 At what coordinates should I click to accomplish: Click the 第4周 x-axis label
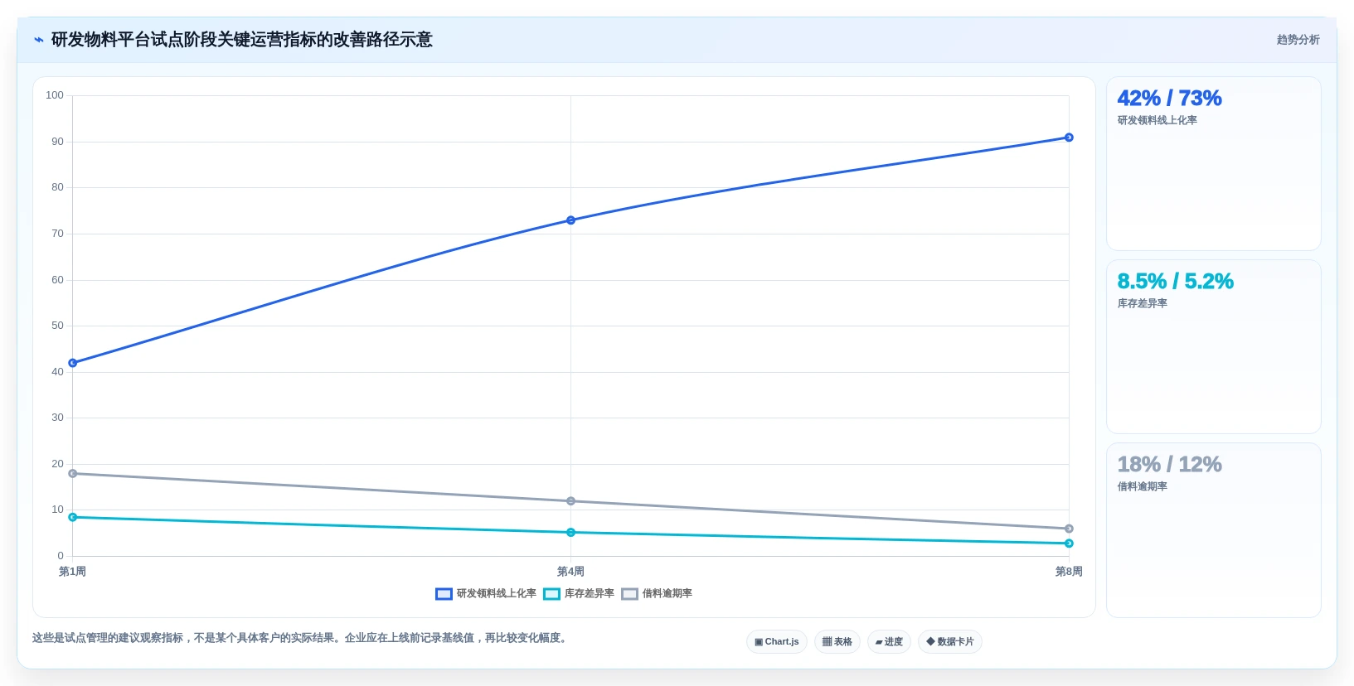[570, 572]
